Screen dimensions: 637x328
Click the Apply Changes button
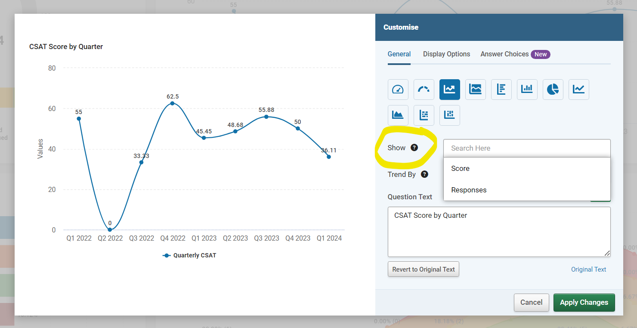pyautogui.click(x=584, y=302)
